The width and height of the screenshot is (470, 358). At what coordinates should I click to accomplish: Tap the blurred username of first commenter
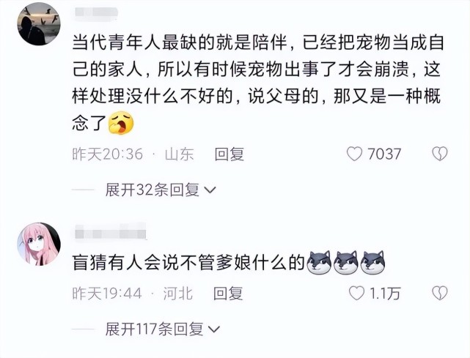point(95,13)
